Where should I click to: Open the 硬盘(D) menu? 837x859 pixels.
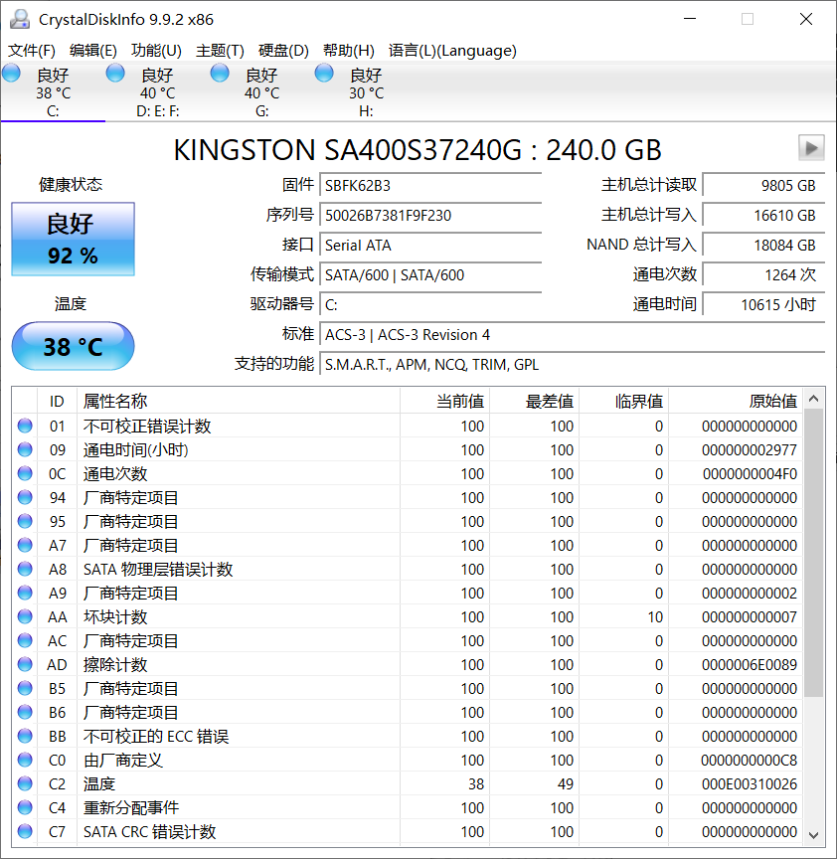tap(283, 51)
